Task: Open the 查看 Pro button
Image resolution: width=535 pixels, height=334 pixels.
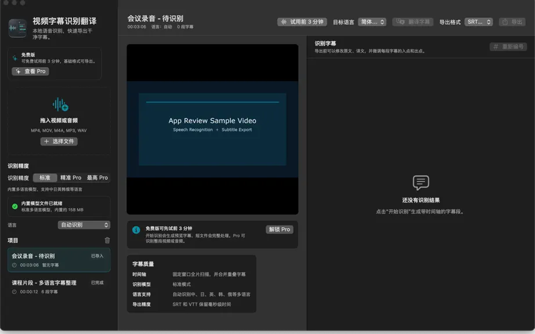Action: [x=30, y=71]
